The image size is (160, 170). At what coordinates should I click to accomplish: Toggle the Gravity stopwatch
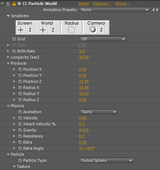[20, 130]
